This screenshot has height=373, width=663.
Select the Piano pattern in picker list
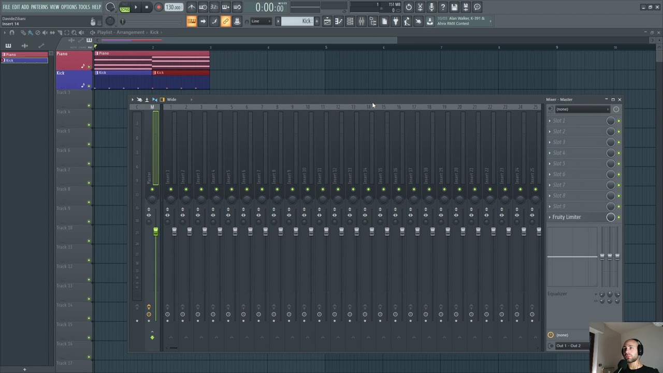tap(24, 54)
